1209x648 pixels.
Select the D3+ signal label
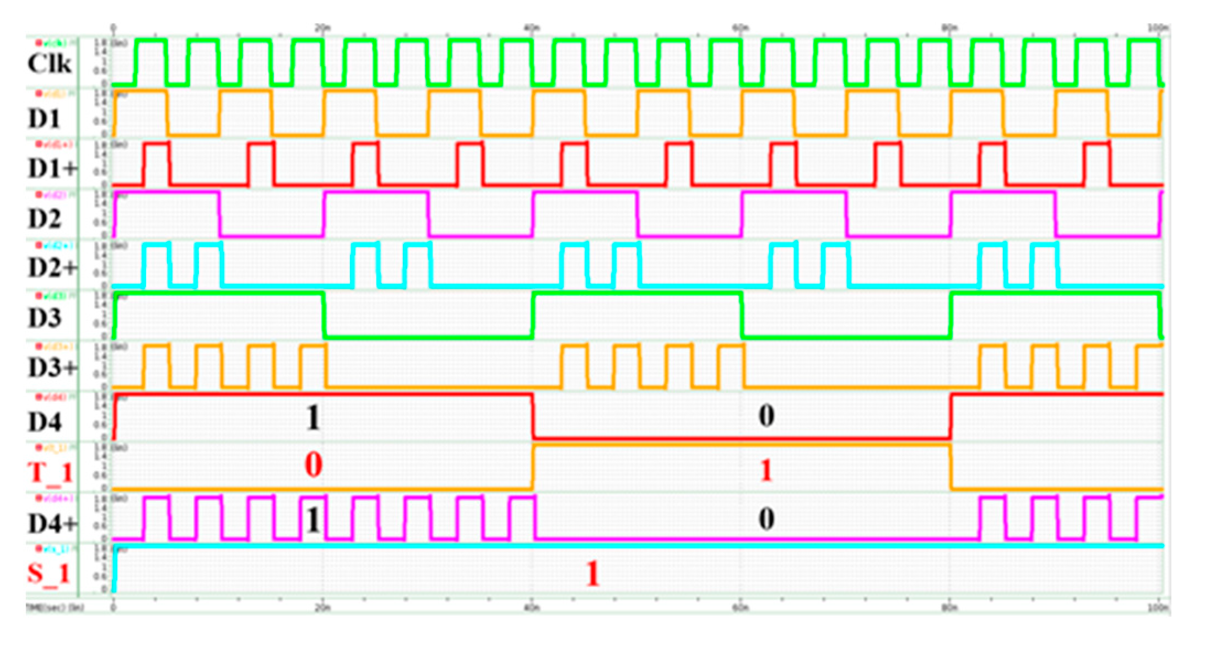coord(52,368)
